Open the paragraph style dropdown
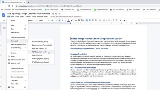The width and height of the screenshot is (160, 90). tap(32, 20)
